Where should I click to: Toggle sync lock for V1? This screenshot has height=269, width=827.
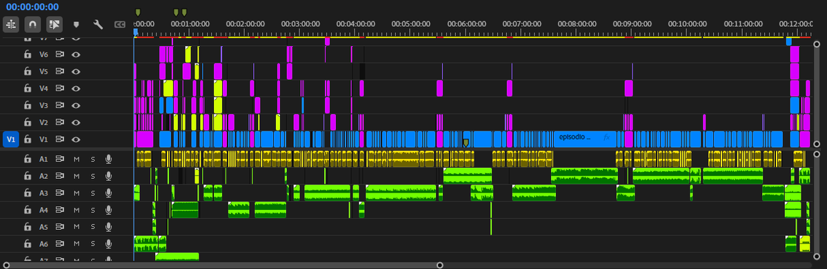[60, 139]
